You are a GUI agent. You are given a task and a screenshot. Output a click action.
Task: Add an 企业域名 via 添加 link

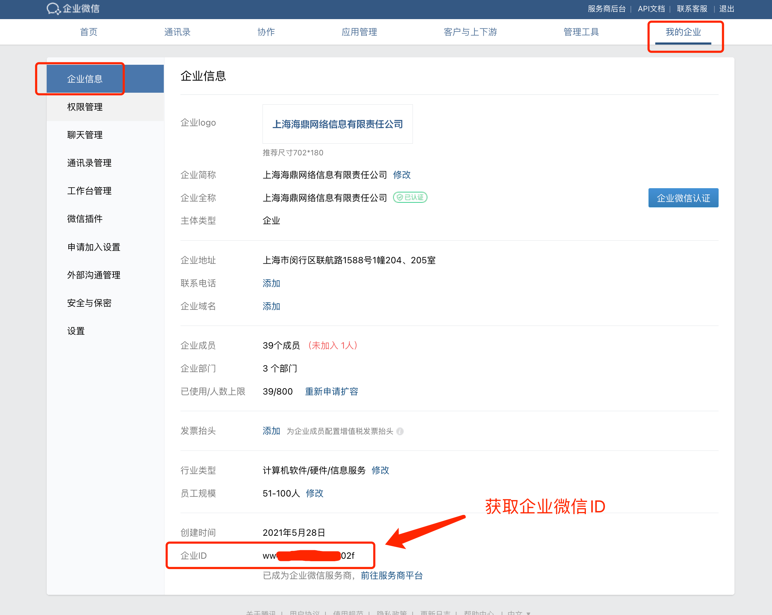pos(271,306)
